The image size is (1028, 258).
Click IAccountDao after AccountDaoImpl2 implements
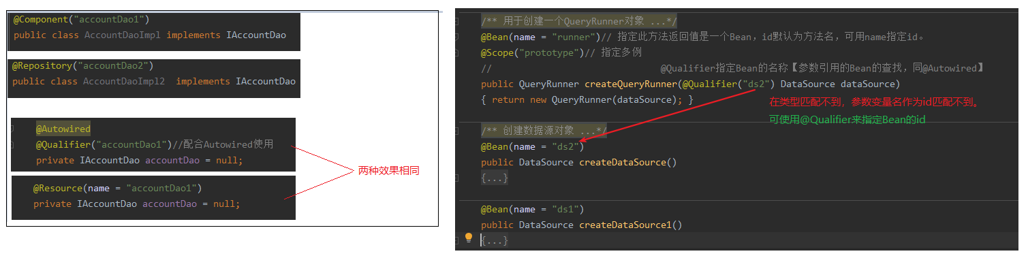[x=266, y=81]
